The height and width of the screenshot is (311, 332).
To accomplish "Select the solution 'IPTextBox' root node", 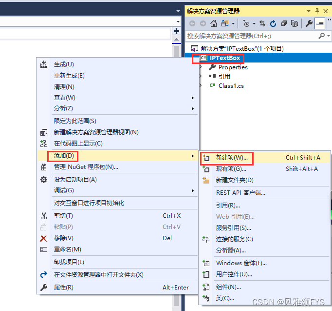I will (242, 49).
